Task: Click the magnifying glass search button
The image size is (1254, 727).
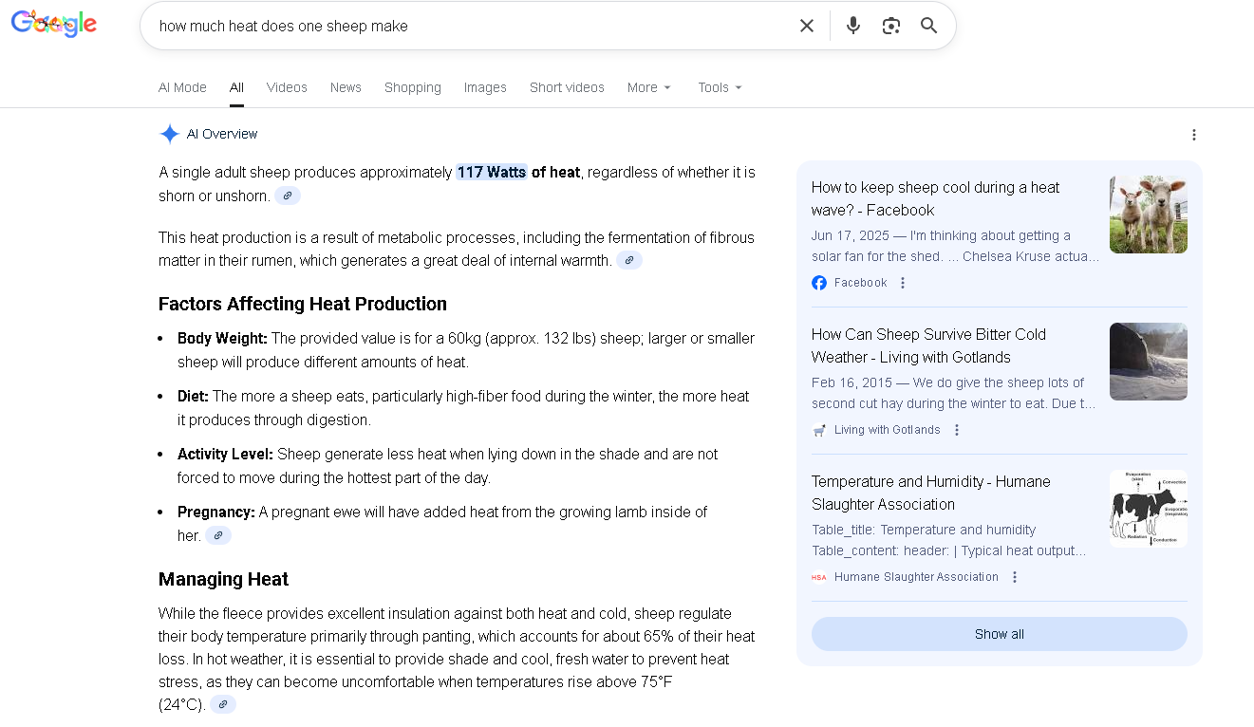Action: point(929,26)
